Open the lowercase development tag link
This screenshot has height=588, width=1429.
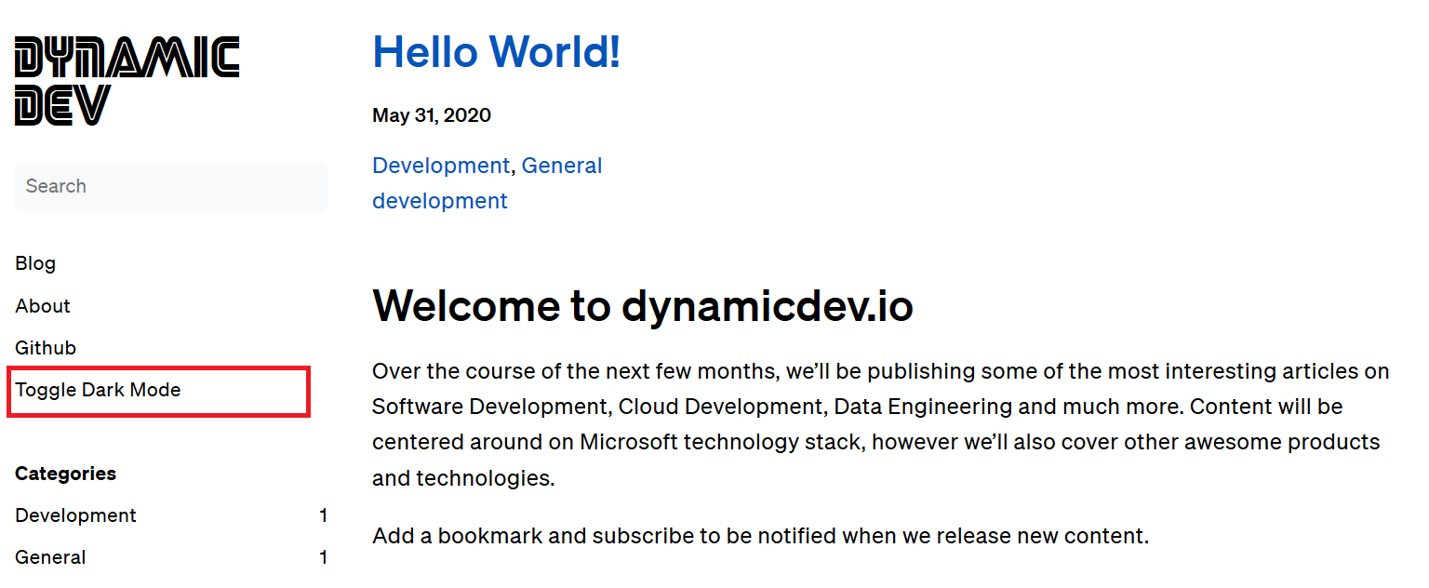pos(440,201)
